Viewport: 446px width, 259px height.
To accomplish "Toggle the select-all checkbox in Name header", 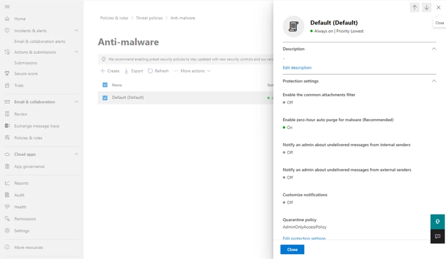I will [105, 85].
